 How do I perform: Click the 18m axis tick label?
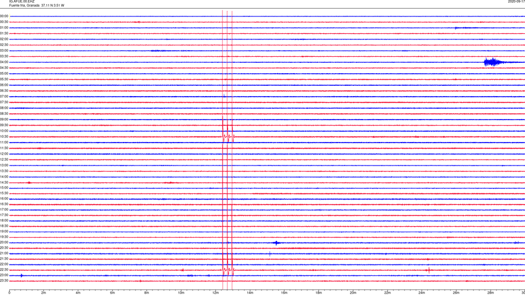pyautogui.click(x=318, y=293)
